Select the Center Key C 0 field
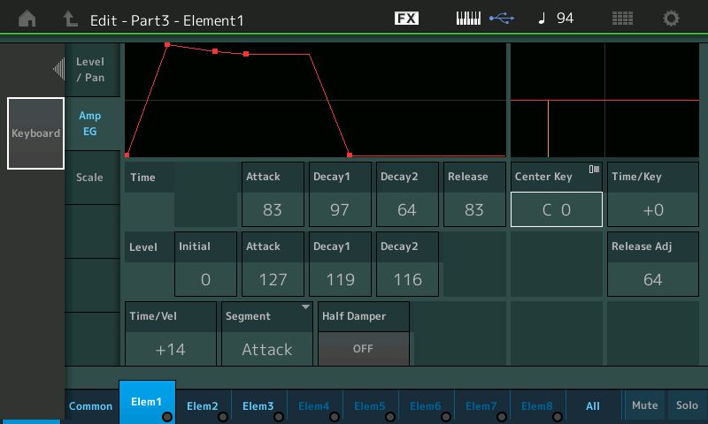 point(556,209)
